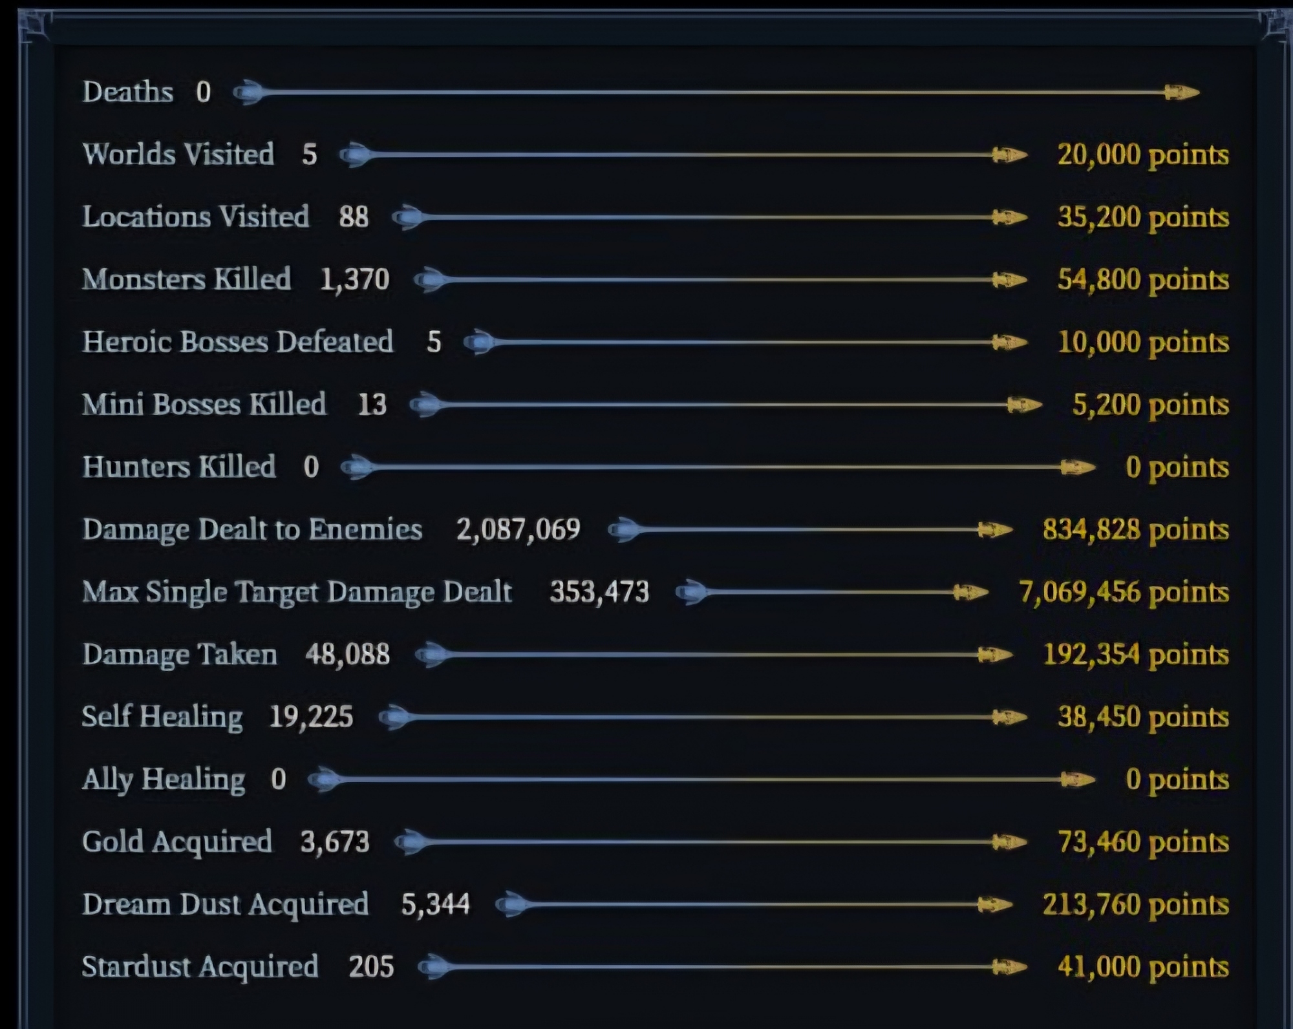Click the gold arrowhead on the Ally Healing row
The width and height of the screenshot is (1293, 1029).
tap(1078, 780)
